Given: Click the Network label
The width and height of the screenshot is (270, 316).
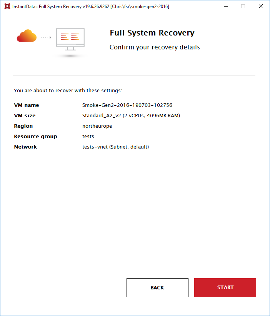Looking at the screenshot, I should [x=25, y=147].
